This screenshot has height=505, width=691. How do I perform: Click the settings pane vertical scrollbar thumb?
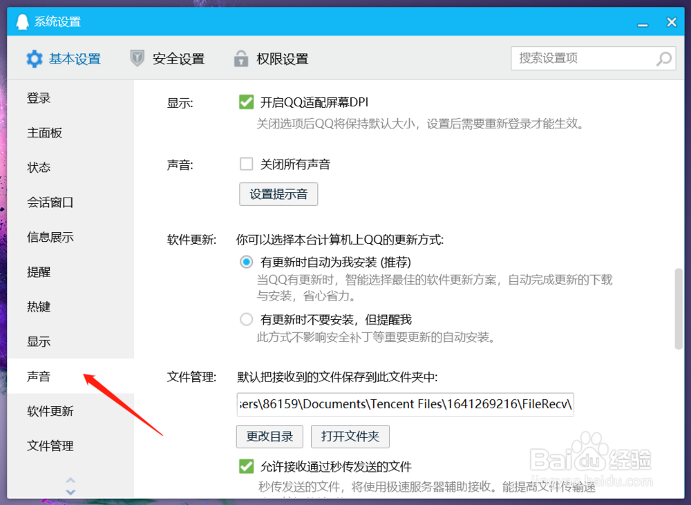pos(679,309)
